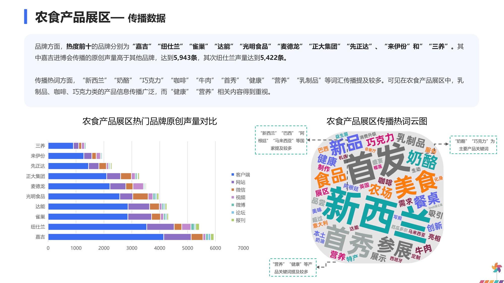The height and width of the screenshot is (283, 504).
Task: Select the purple 网站 legend icon
Action: click(x=232, y=182)
